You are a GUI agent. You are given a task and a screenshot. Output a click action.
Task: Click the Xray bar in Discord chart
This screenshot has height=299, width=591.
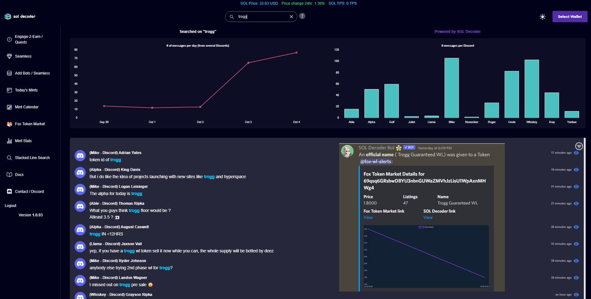coord(552,105)
